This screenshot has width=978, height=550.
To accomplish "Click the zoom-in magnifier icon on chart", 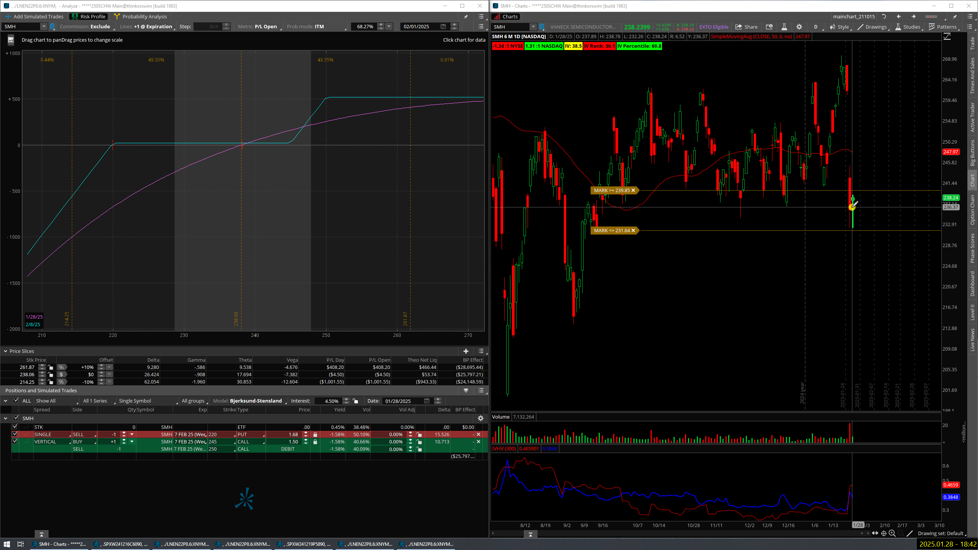I will point(892,534).
